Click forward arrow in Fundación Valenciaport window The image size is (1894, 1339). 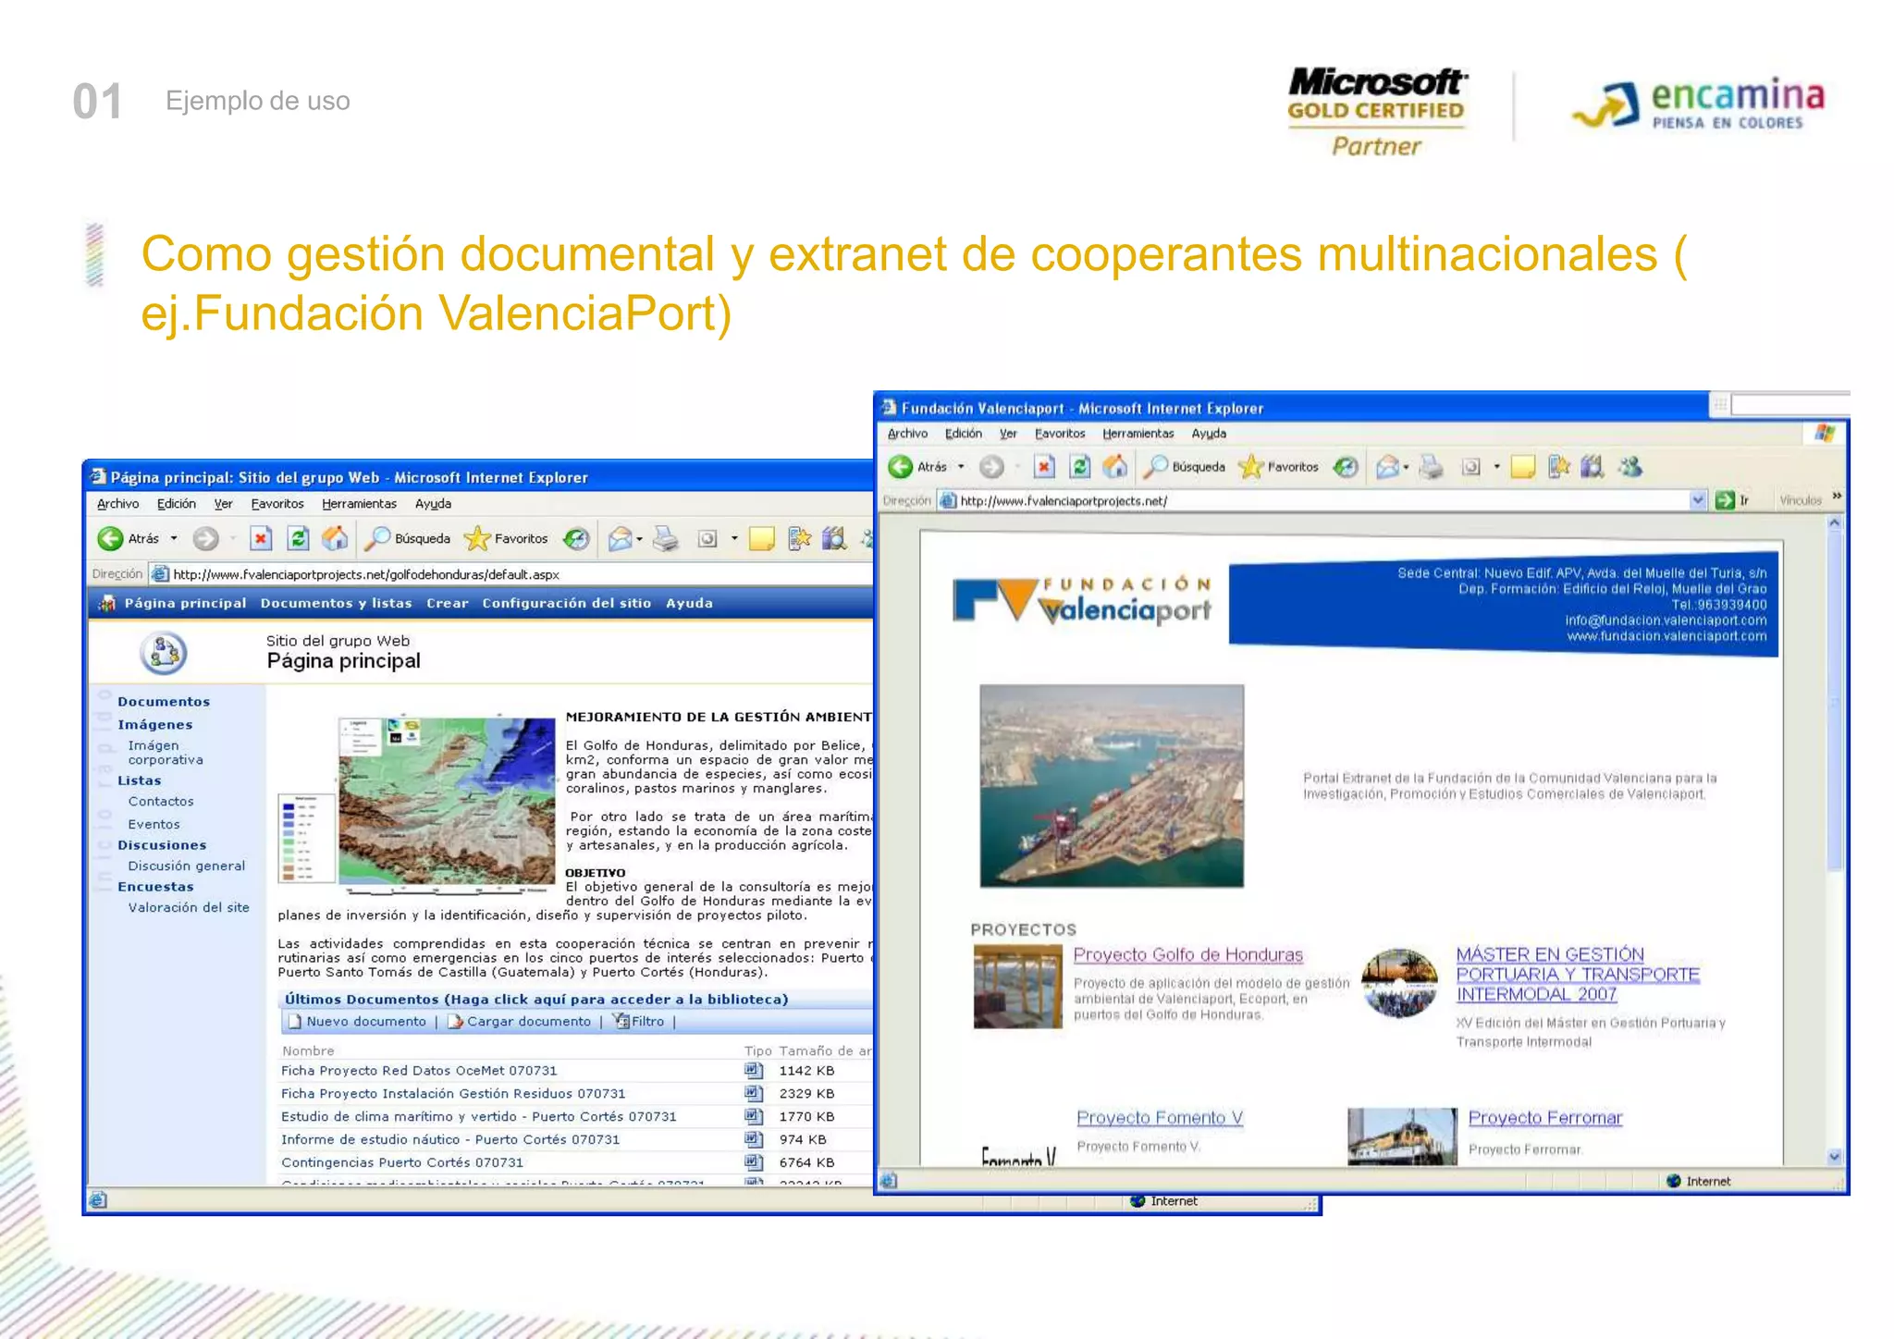pyautogui.click(x=991, y=467)
